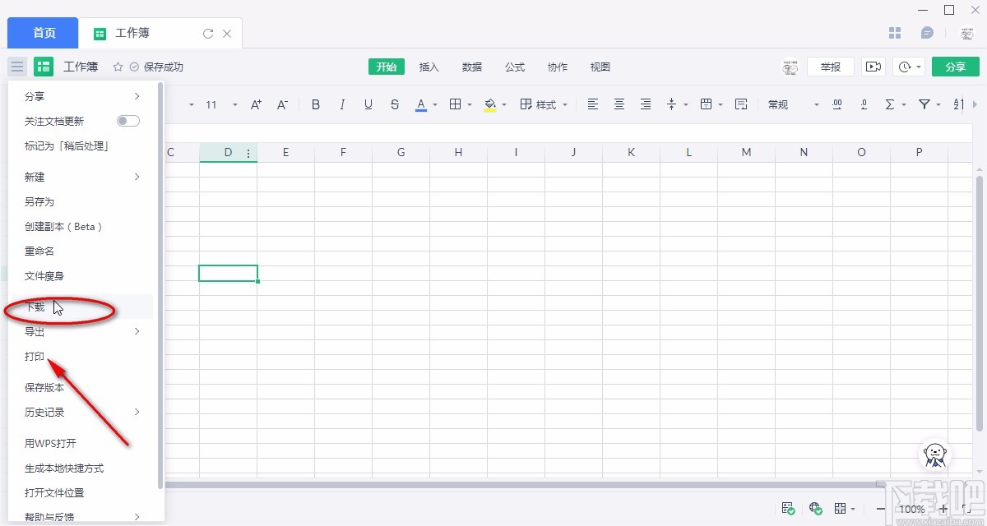The image size is (987, 526).
Task: Click the 举报 button
Action: tap(831, 67)
